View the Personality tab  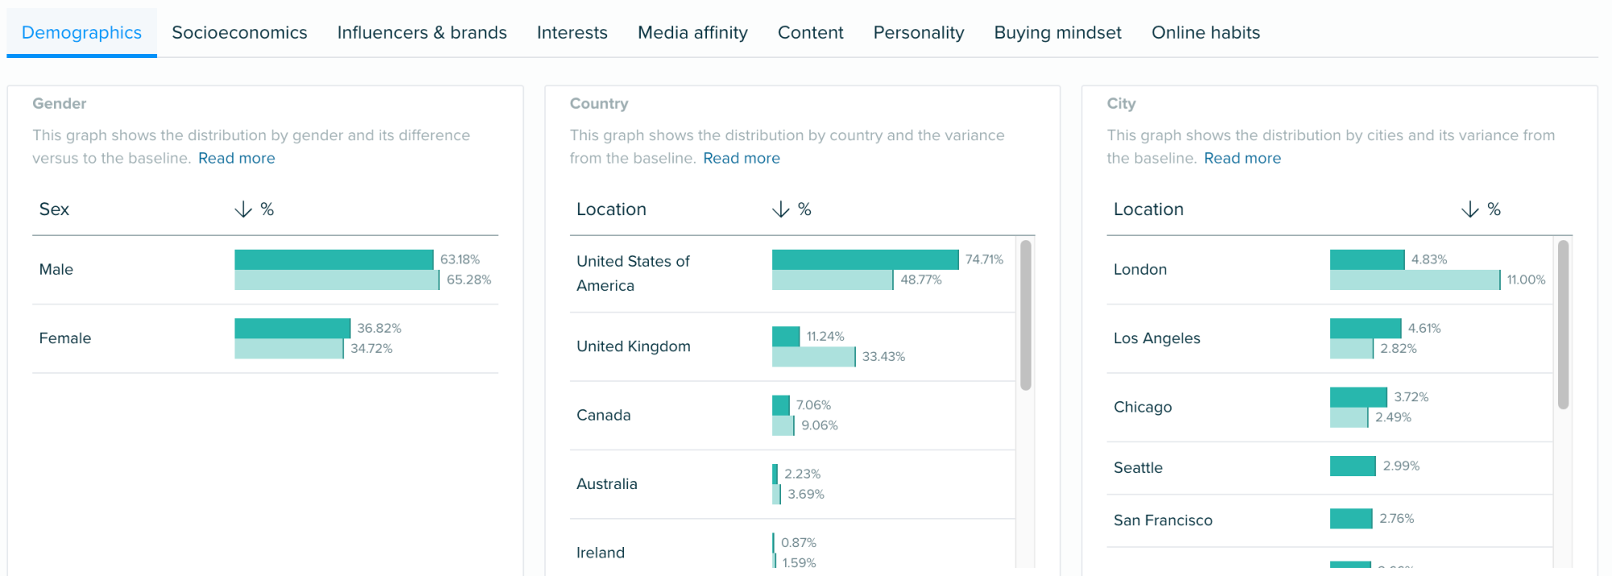[918, 32]
